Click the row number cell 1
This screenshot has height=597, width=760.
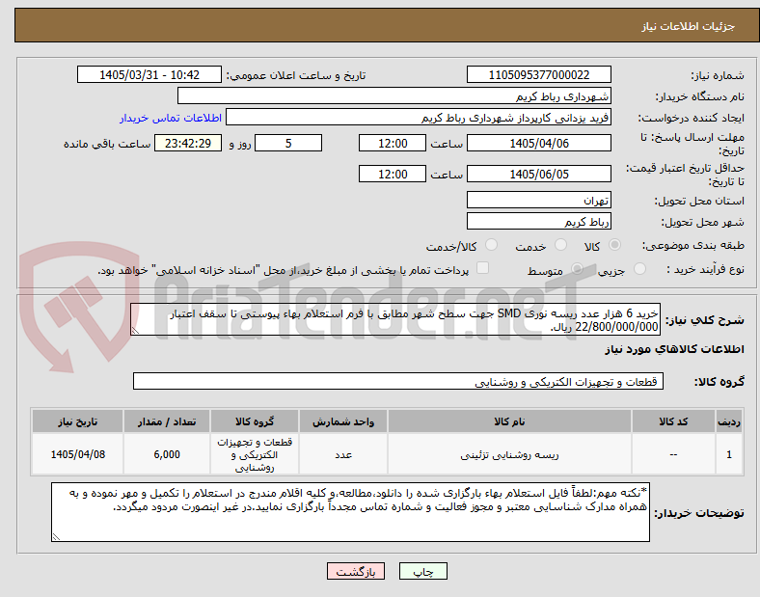(729, 454)
